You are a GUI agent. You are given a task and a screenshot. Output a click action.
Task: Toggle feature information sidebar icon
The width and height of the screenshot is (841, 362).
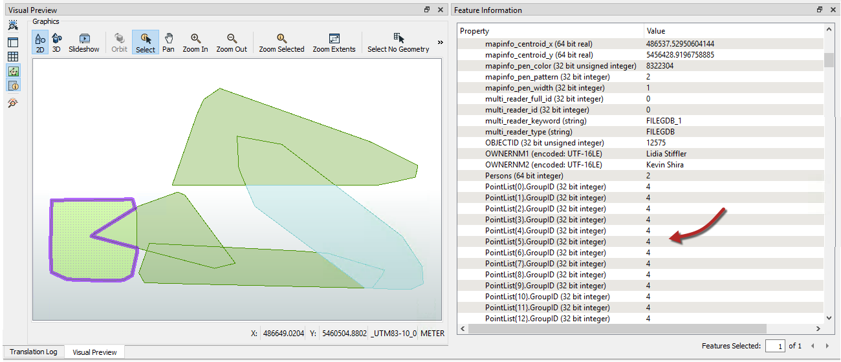click(14, 85)
